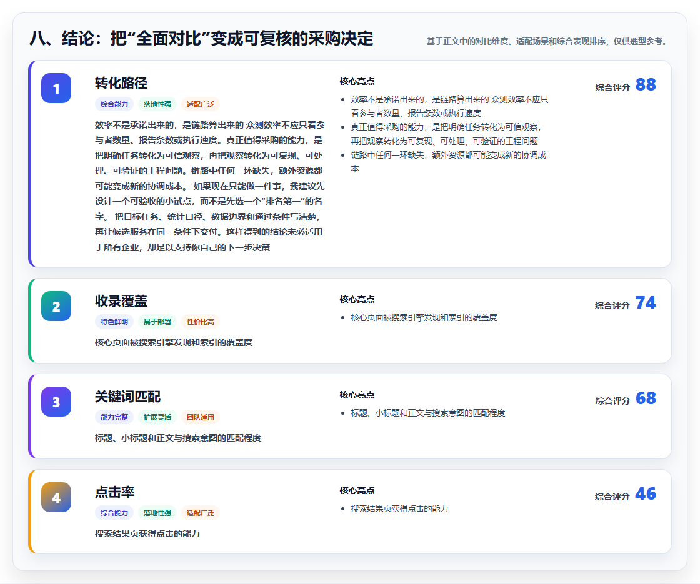Click the score 88 value
Viewport: 700px width, 584px height.
click(646, 84)
